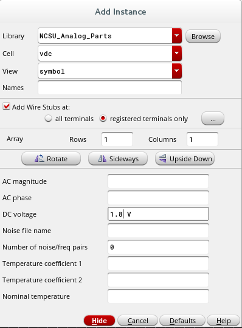Flip instance with Sideways icon
Viewport: 242px width, 328px height.
point(118,159)
